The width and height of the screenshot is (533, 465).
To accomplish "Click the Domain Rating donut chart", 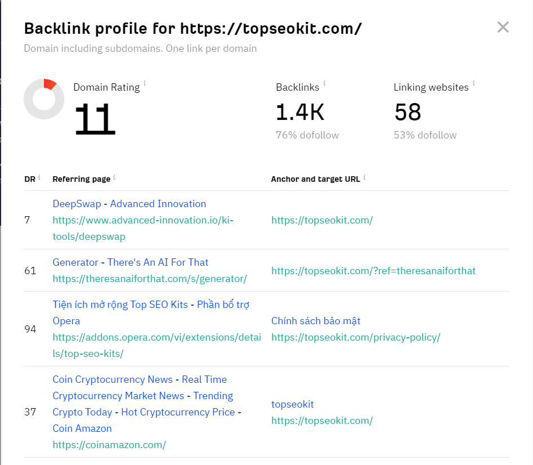I will pyautogui.click(x=44, y=99).
